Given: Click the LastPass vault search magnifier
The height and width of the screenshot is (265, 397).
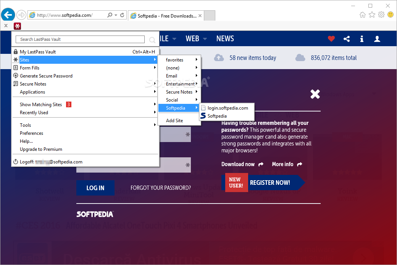Looking at the screenshot, I should [152, 40].
